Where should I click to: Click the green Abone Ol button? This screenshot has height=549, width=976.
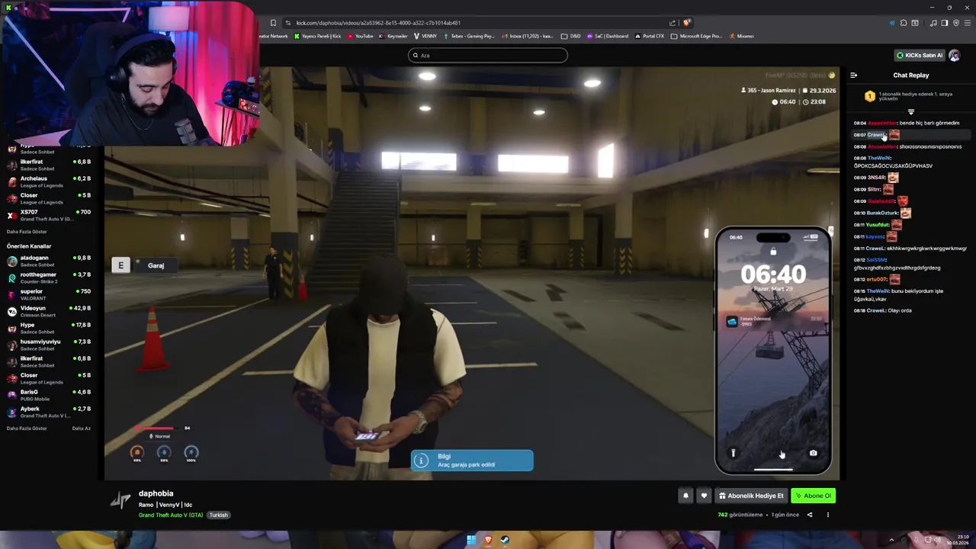[x=813, y=496]
